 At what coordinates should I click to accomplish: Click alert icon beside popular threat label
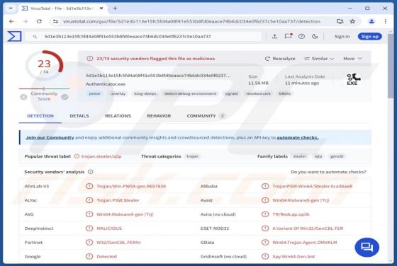(x=77, y=156)
